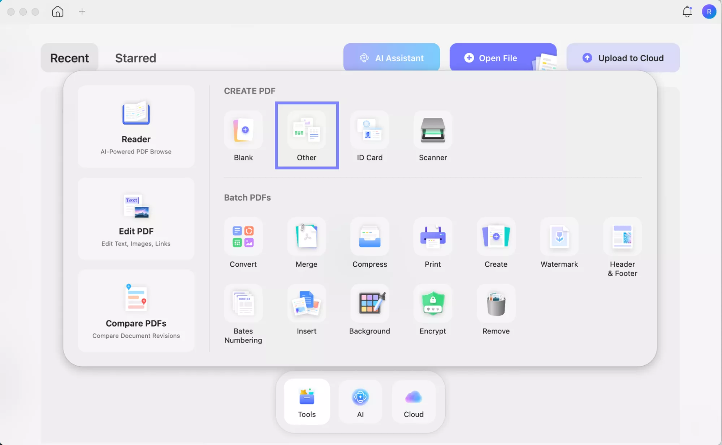Open Header & Footer batch tool
The image size is (722, 445).
622,237
